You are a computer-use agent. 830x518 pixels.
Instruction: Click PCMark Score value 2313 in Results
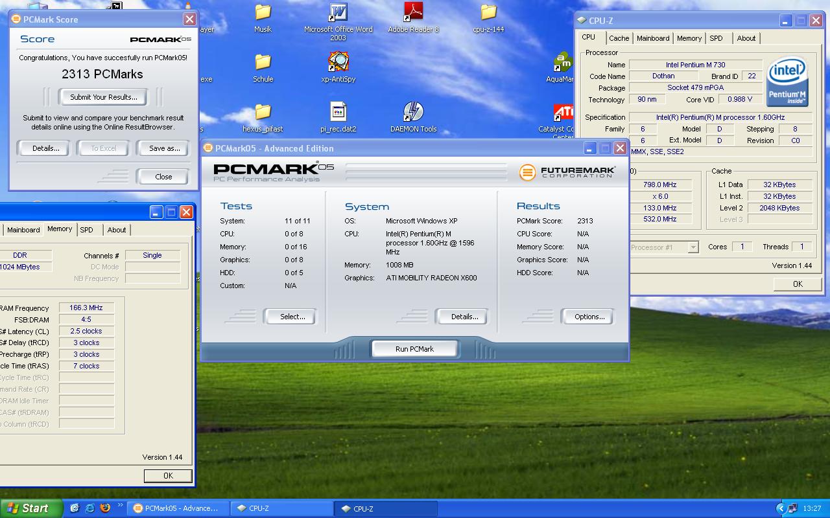[585, 221]
